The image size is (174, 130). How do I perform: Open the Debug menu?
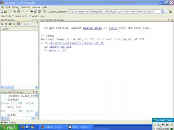coord(16,7)
